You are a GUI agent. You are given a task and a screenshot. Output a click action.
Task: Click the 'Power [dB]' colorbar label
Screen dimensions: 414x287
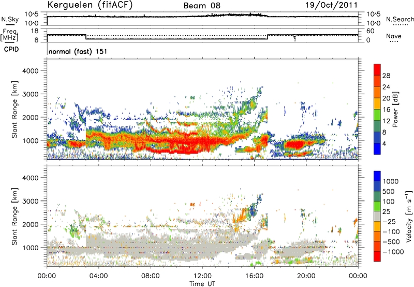pos(395,109)
